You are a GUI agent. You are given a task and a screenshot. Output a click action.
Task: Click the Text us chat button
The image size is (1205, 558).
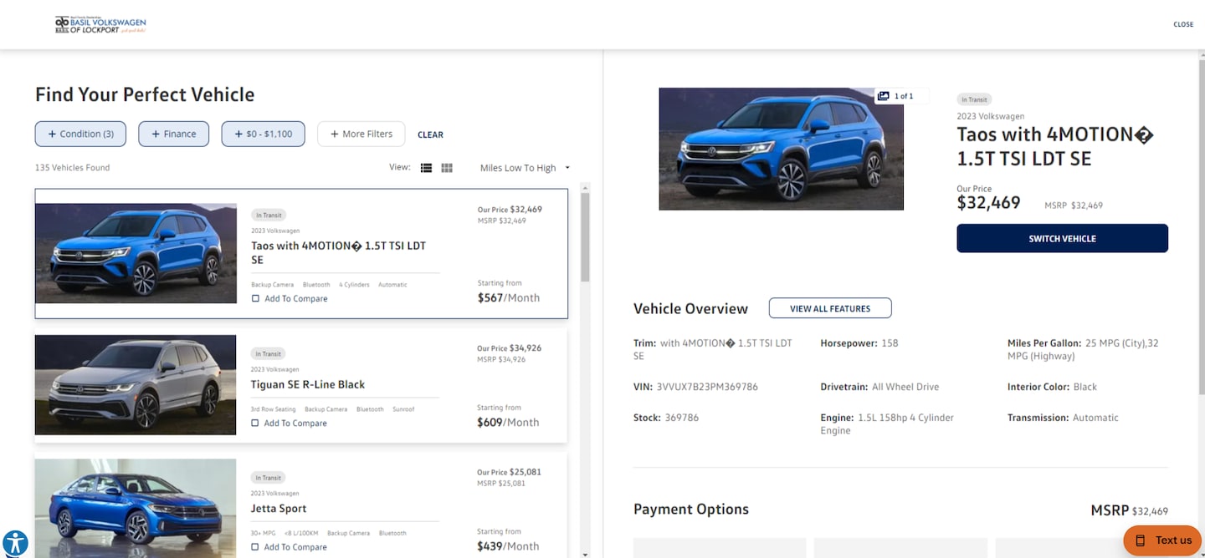[1162, 540]
